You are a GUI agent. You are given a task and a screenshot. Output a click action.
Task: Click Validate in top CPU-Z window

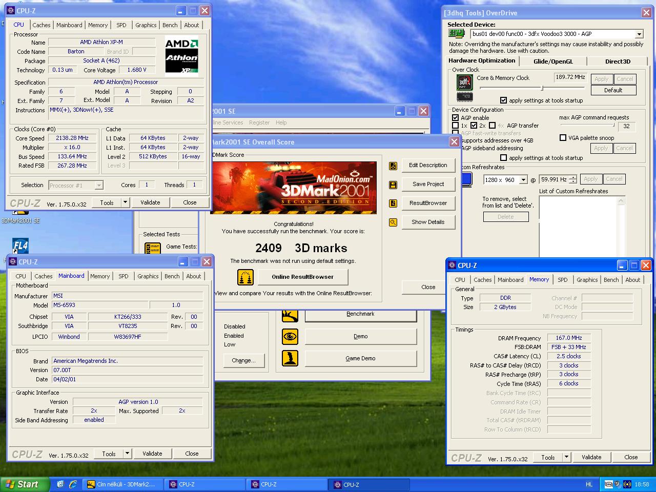(x=150, y=202)
